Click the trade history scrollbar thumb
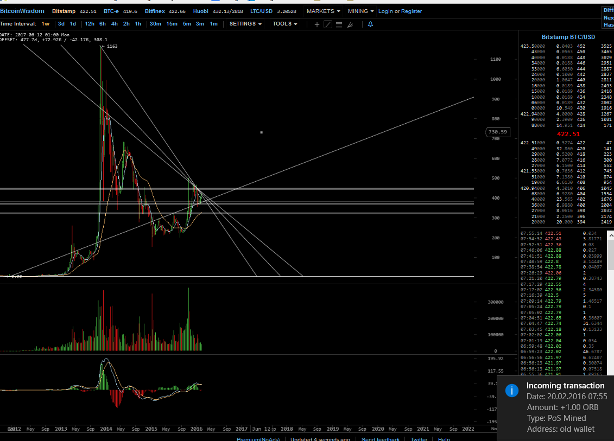This screenshot has width=614, height=441. point(611,255)
